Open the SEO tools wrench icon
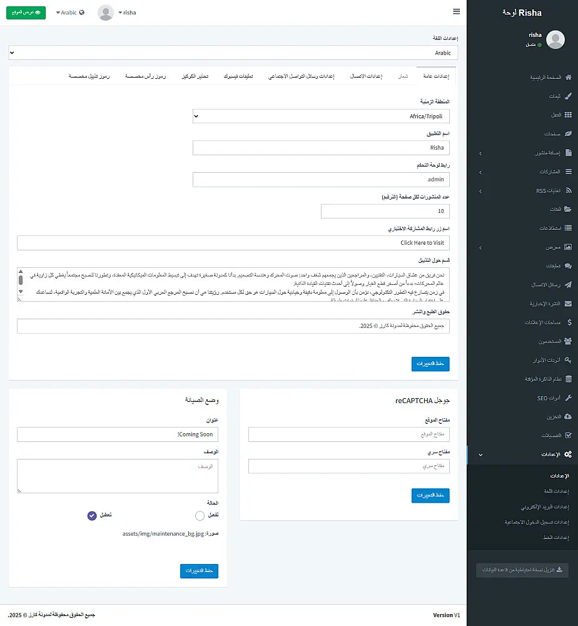The height and width of the screenshot is (626, 578). click(569, 397)
